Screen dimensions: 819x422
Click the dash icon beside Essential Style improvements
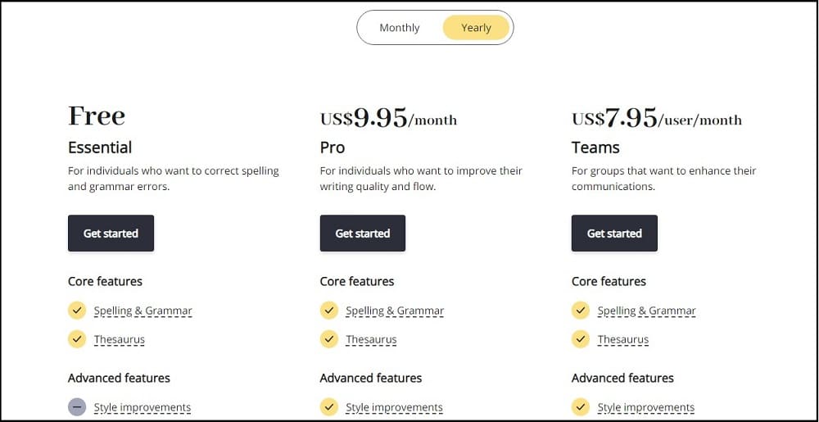tap(77, 407)
